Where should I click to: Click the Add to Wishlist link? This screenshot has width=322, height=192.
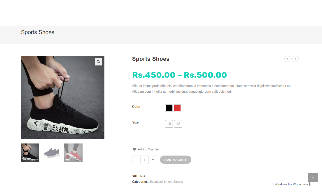[x=149, y=149]
